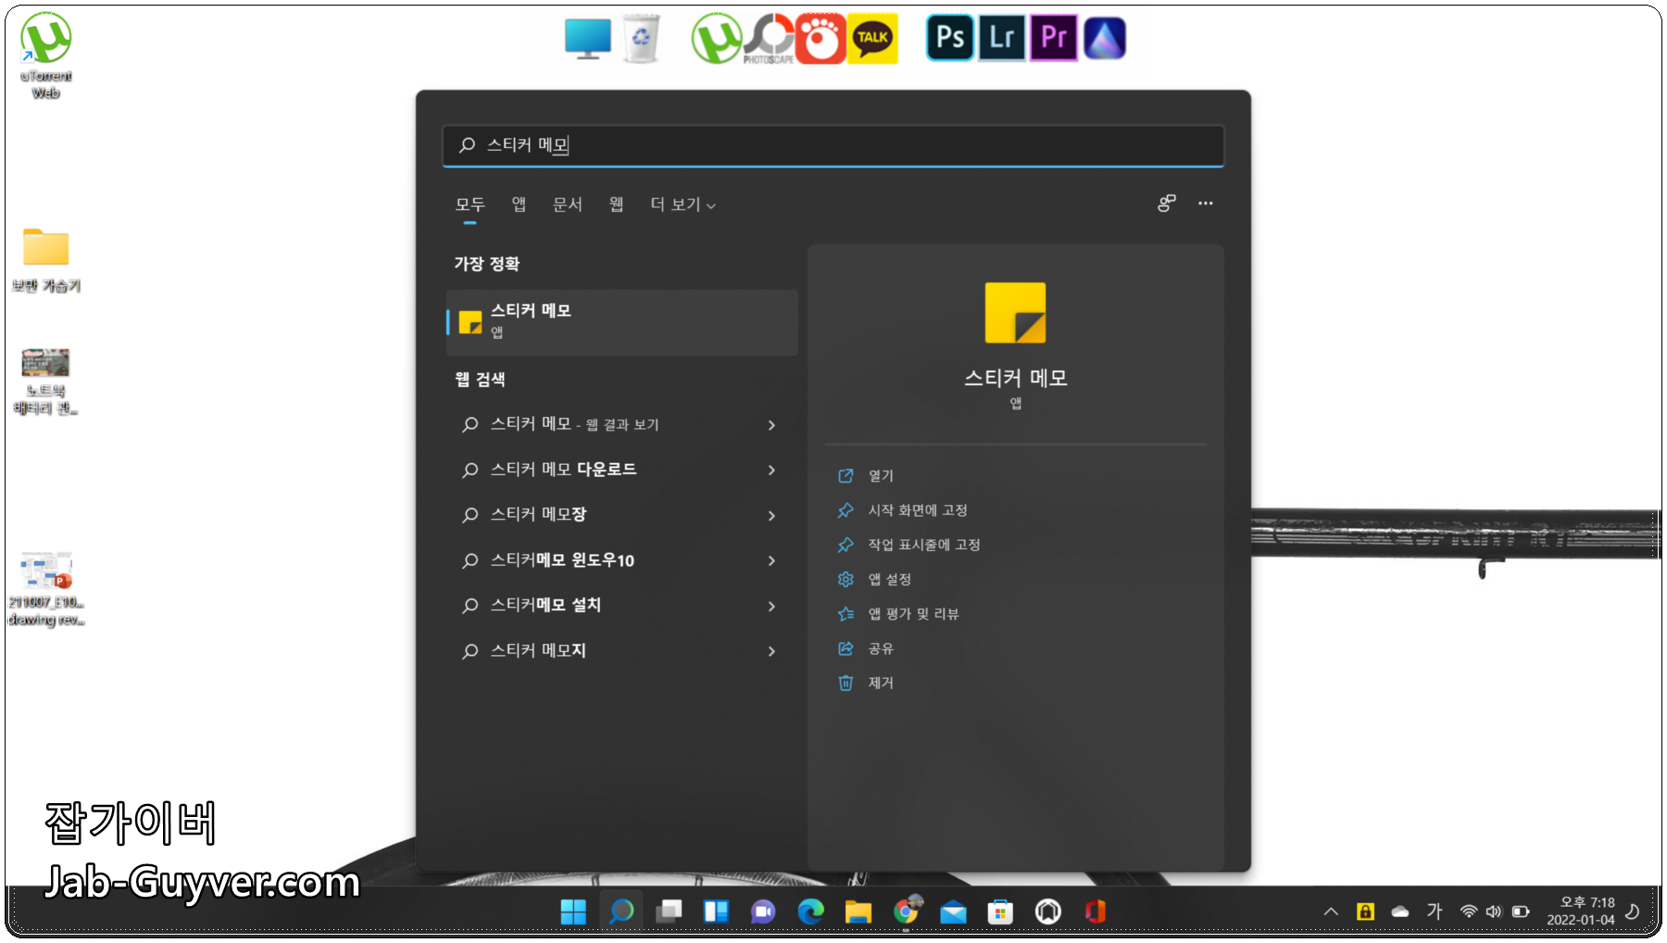Open Microsoft Store from the taskbar
This screenshot has height=943, width=1667.
(x=1000, y=911)
